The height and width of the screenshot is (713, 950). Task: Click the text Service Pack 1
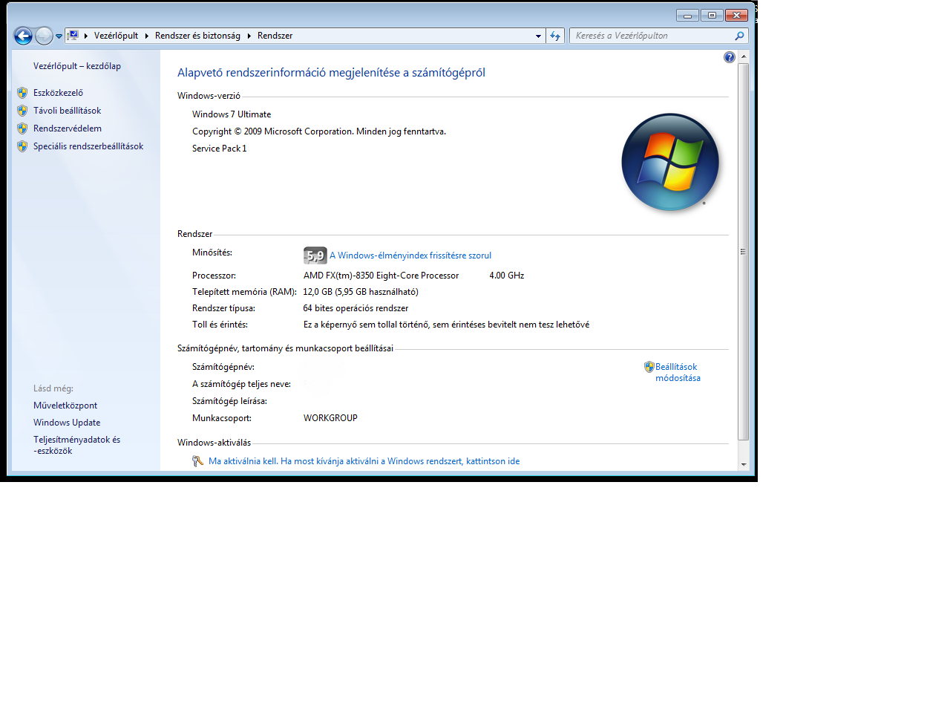pos(220,149)
